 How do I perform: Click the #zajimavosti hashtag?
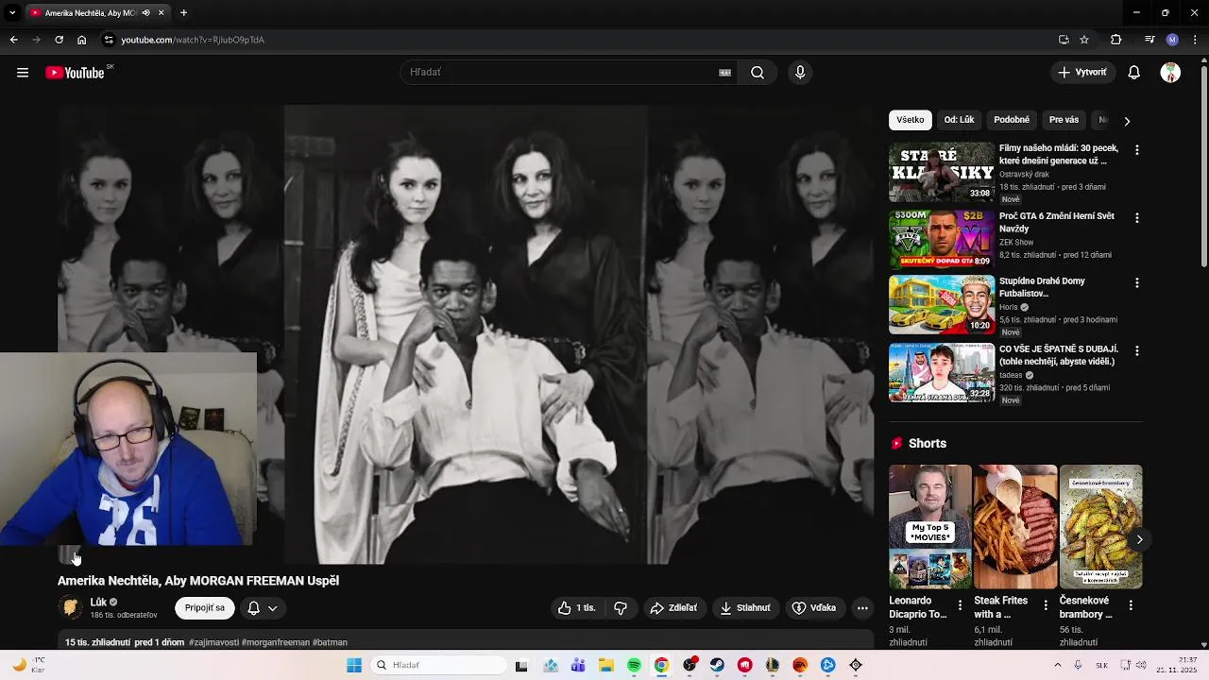click(213, 642)
